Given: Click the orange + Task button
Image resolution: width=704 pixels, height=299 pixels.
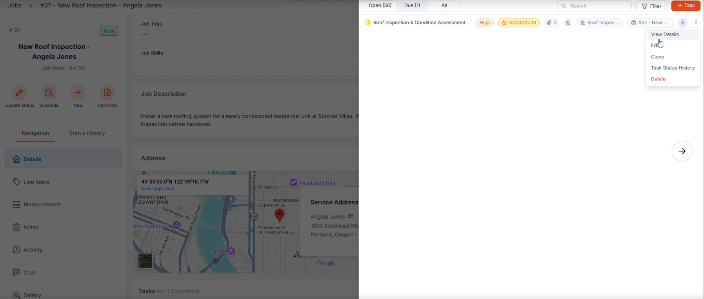Looking at the screenshot, I should [x=686, y=5].
